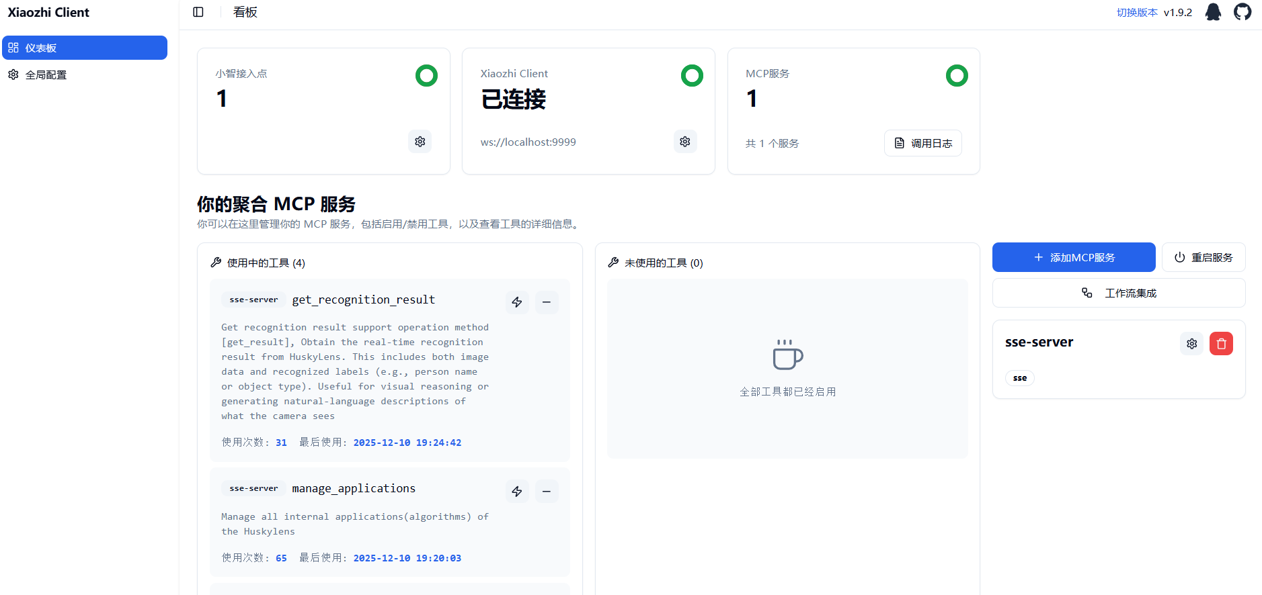Open 全局配置 in the sidebar
1262x595 pixels.
click(x=46, y=75)
